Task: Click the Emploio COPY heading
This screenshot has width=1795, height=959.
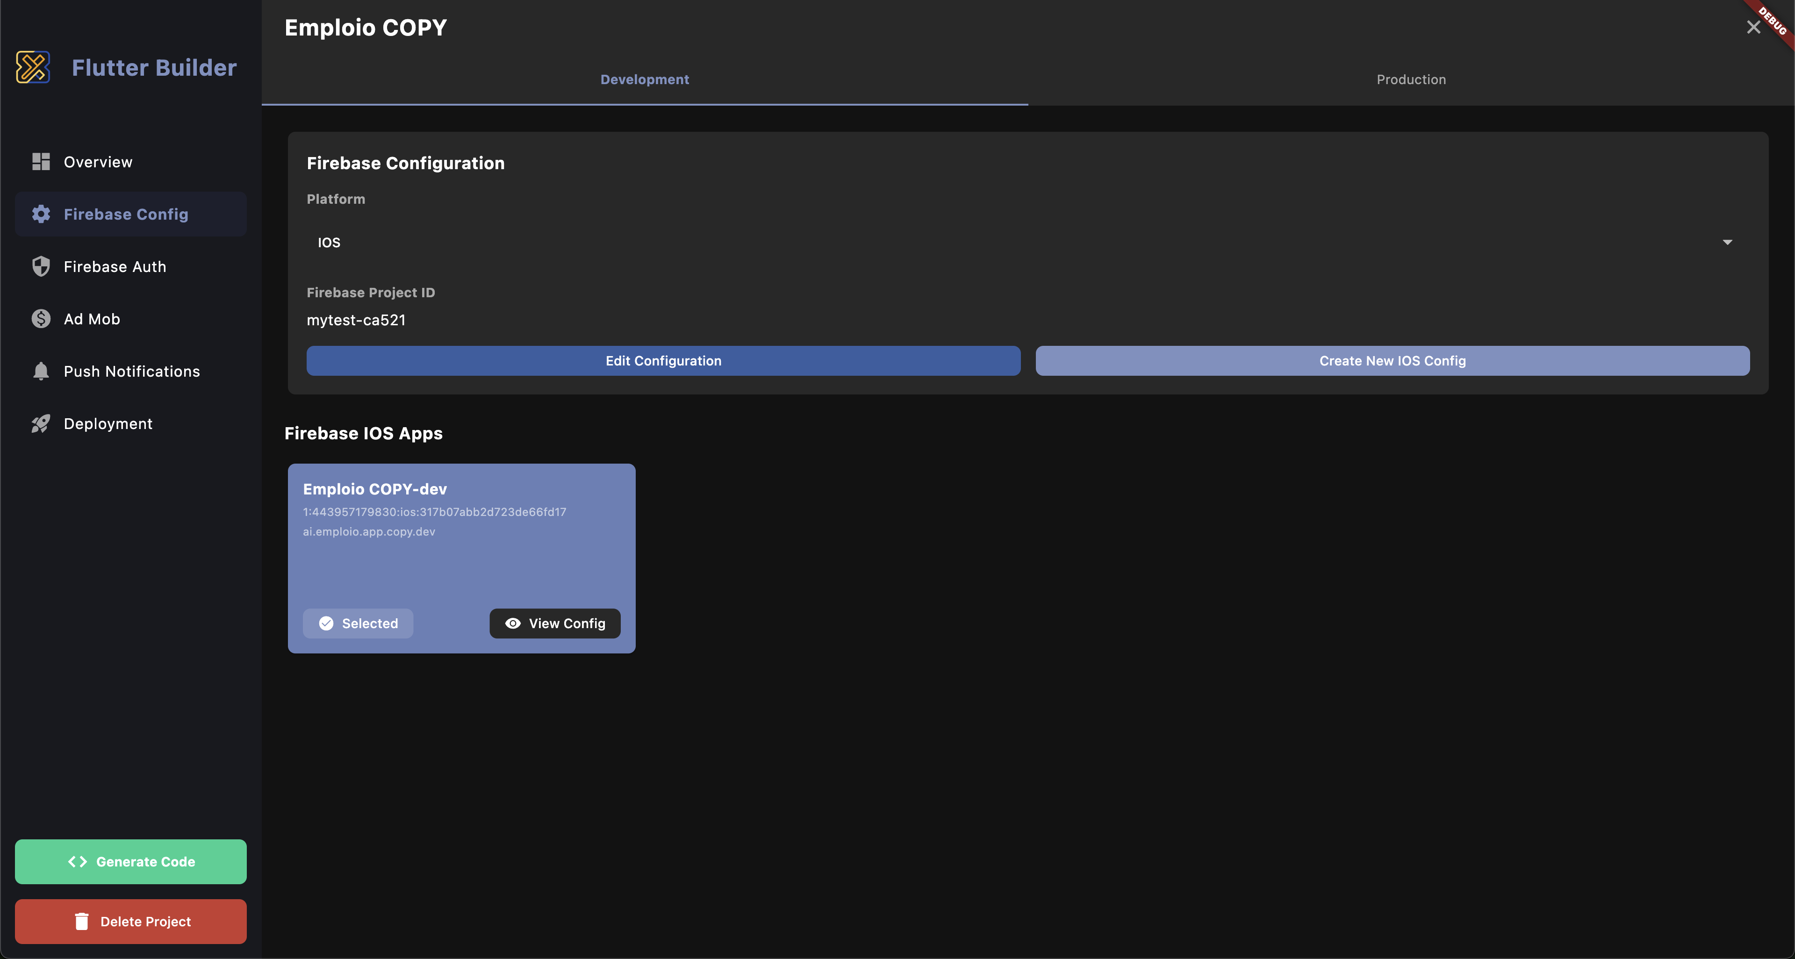Action: click(366, 27)
